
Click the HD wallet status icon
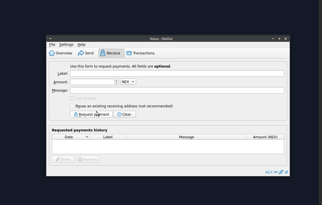[276, 172]
